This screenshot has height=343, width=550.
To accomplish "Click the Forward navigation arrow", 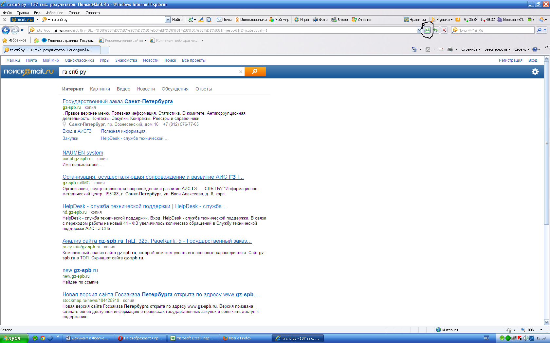I will (15, 30).
